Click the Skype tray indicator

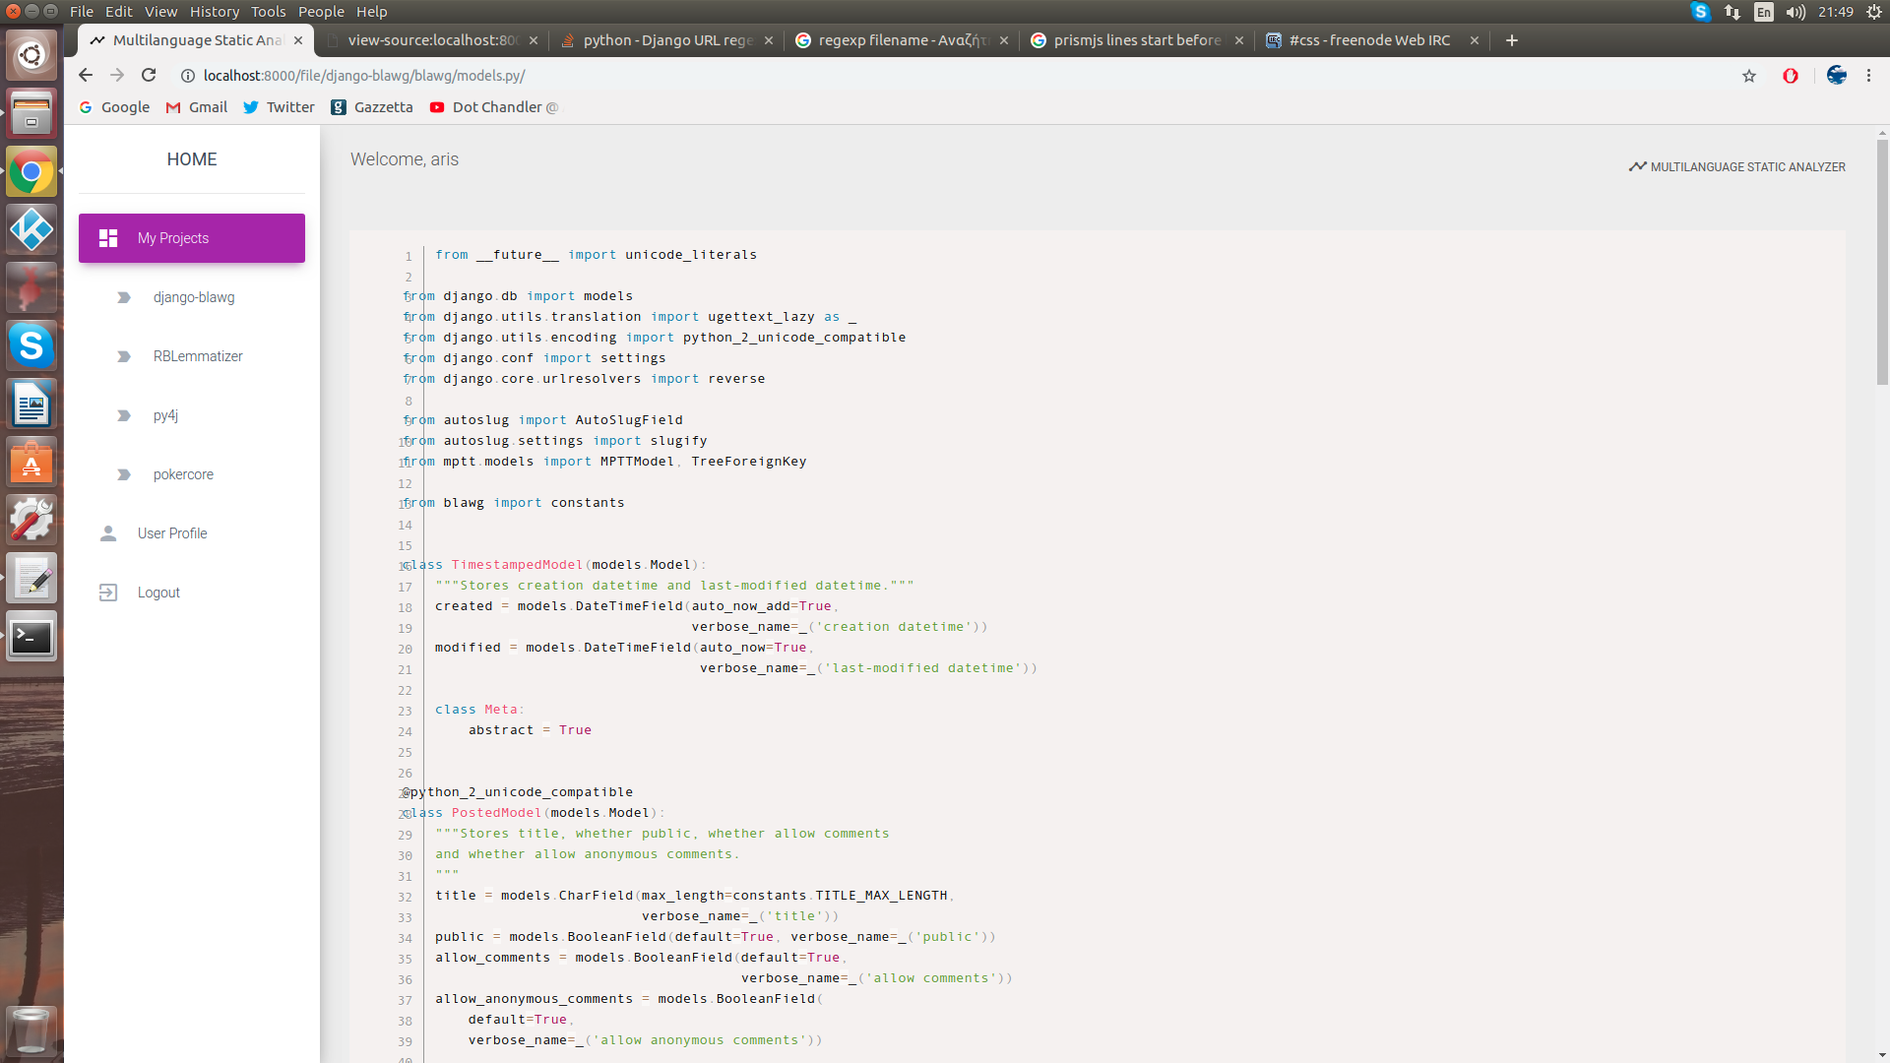(x=1700, y=12)
